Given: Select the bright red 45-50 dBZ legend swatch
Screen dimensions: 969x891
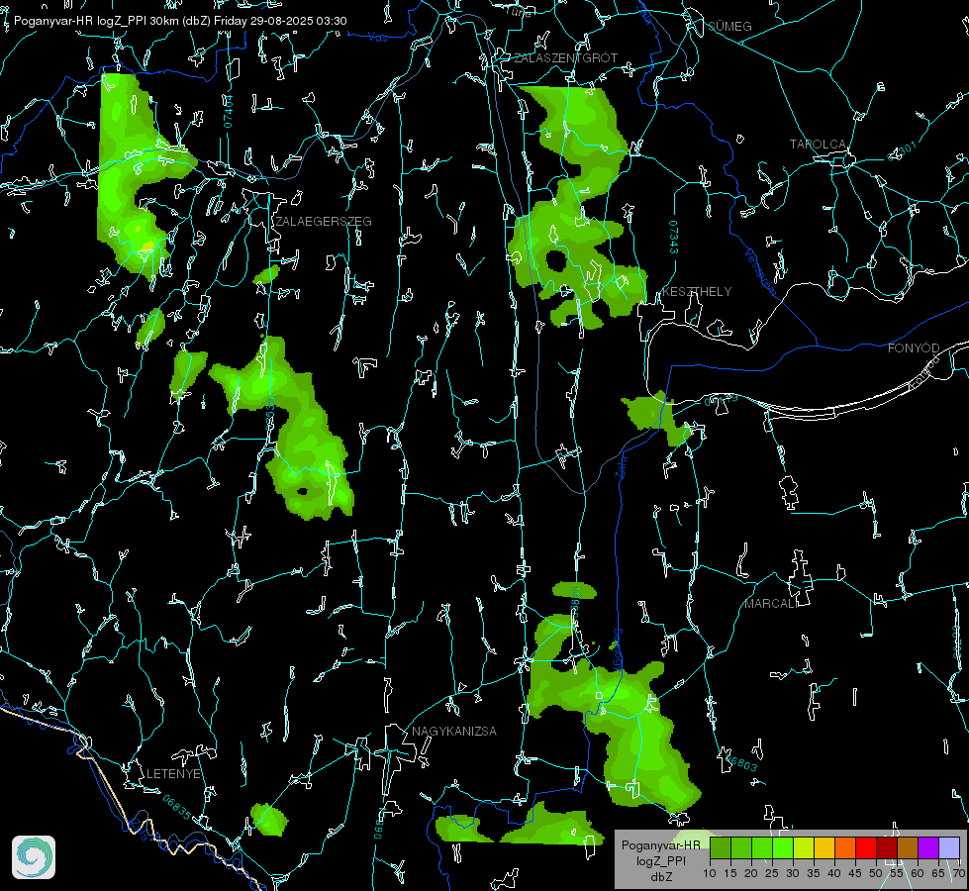Looking at the screenshot, I should pyautogui.click(x=866, y=847).
